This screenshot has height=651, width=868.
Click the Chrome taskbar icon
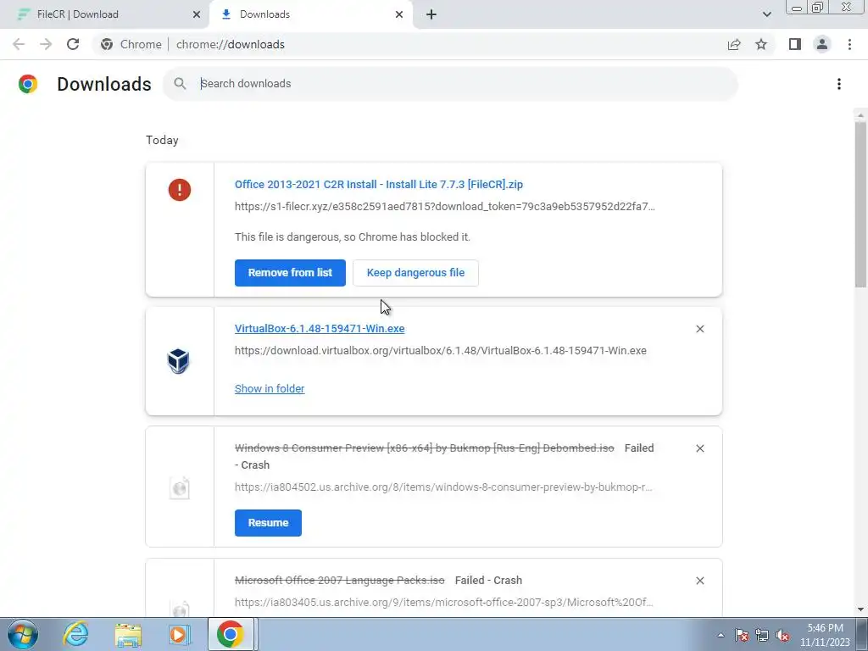[231, 634]
